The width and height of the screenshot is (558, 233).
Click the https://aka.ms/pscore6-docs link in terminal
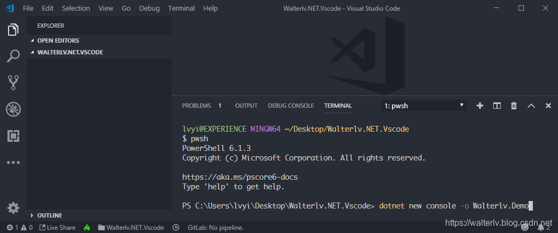click(x=240, y=177)
